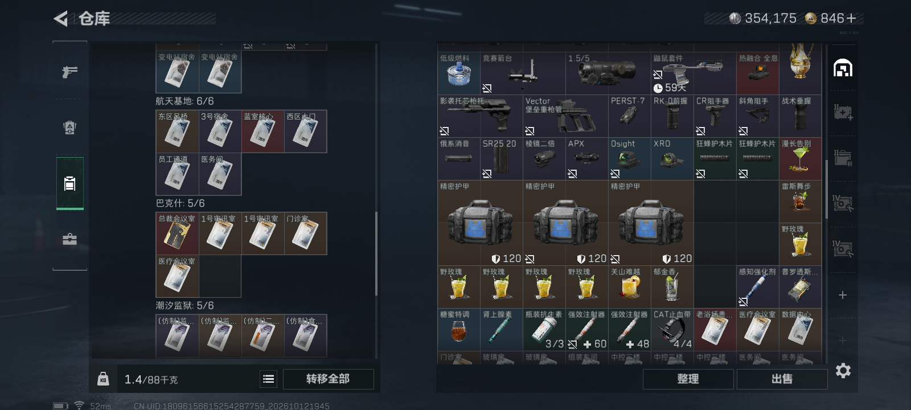Toggle the list view icon
911x410 pixels.
[269, 379]
